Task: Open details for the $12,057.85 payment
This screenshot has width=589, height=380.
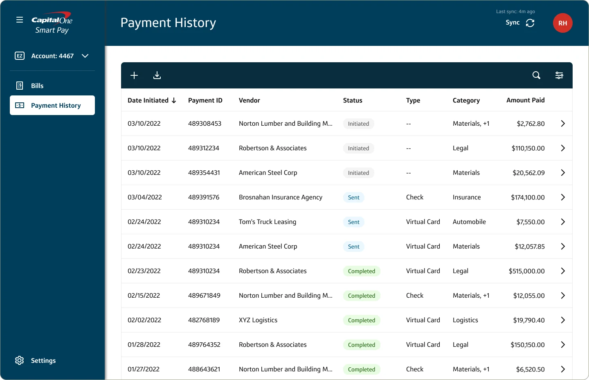Action: (x=563, y=247)
